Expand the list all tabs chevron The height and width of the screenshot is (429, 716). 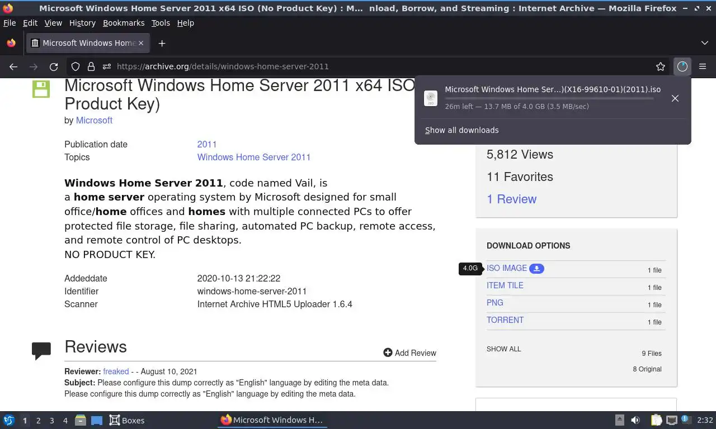[705, 43]
